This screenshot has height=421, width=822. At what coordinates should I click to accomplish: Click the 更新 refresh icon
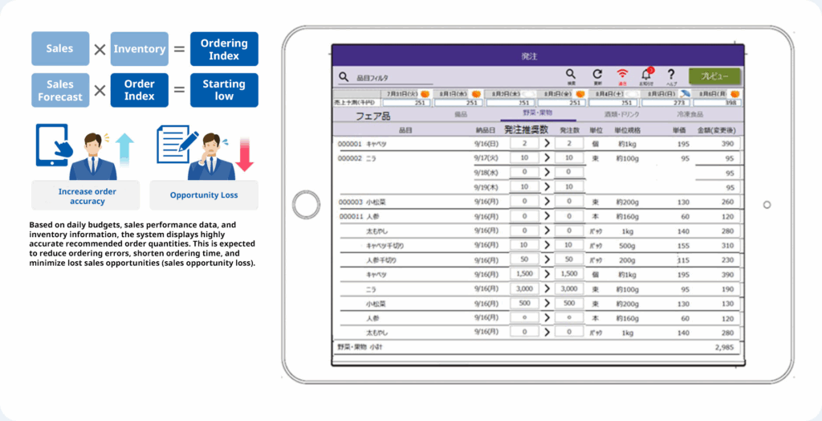pos(596,74)
